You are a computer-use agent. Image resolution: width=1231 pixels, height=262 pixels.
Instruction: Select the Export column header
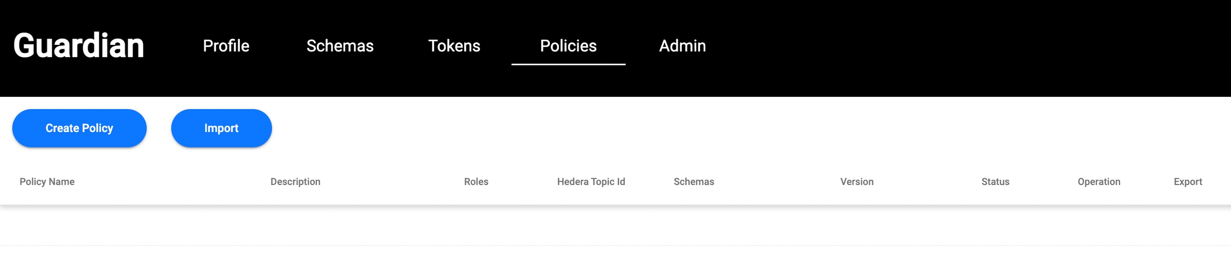point(1188,182)
